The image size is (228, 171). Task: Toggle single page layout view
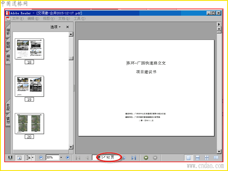189,158
